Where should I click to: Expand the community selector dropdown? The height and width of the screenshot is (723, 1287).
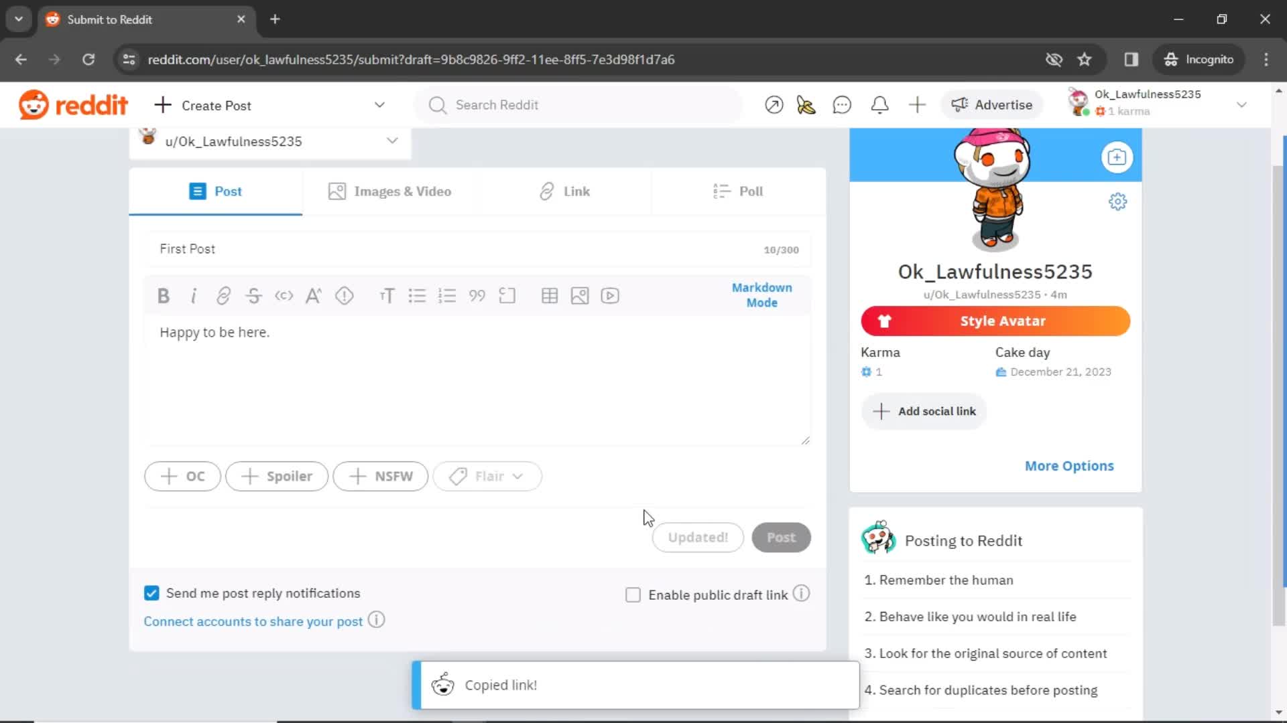coord(392,141)
